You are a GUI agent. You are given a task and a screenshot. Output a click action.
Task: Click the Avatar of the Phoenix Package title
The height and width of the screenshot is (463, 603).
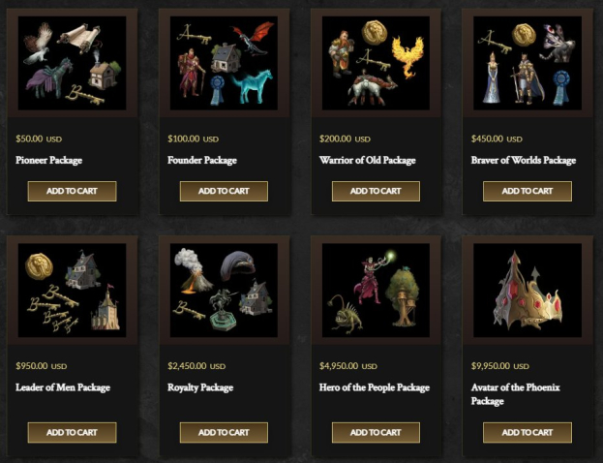(x=515, y=394)
